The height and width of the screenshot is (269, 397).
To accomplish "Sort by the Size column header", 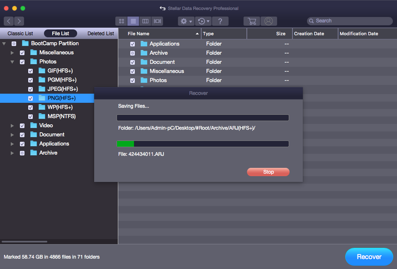I will click(270, 34).
